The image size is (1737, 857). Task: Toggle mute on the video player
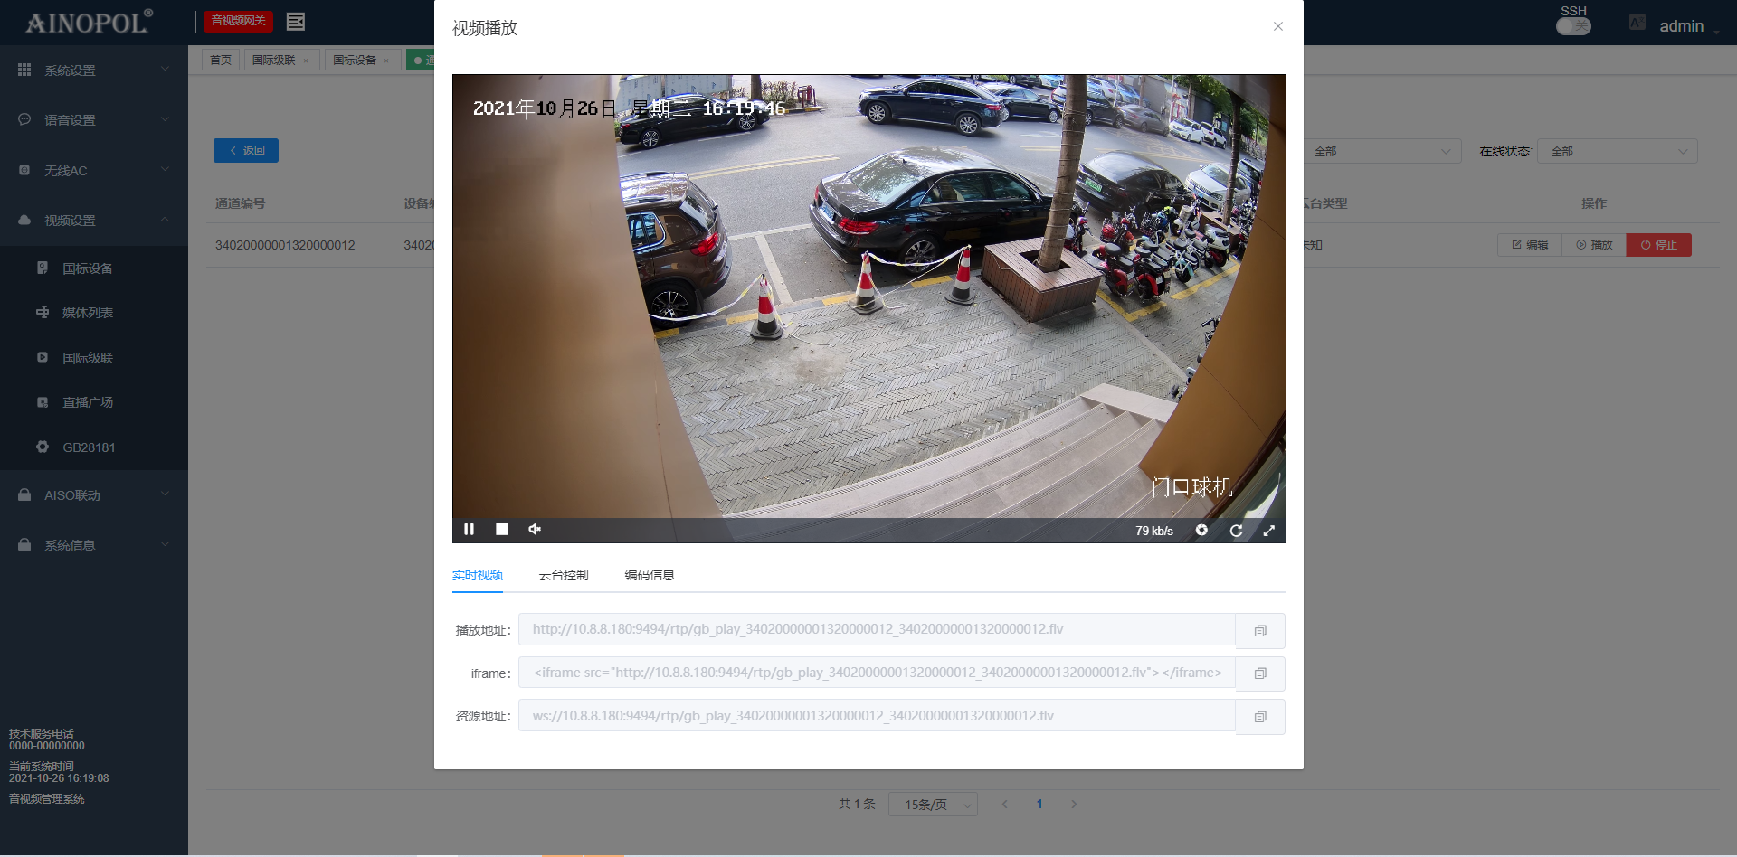tap(535, 530)
